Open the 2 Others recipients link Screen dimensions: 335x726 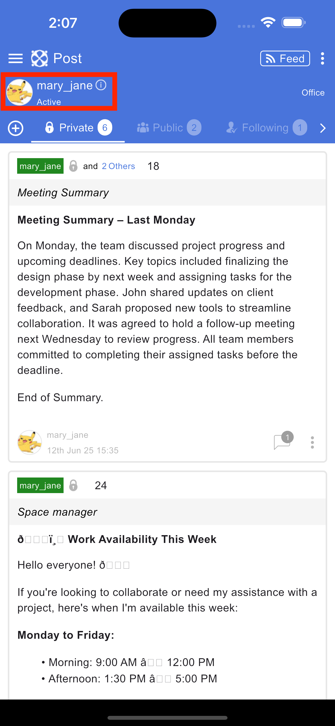coord(118,166)
